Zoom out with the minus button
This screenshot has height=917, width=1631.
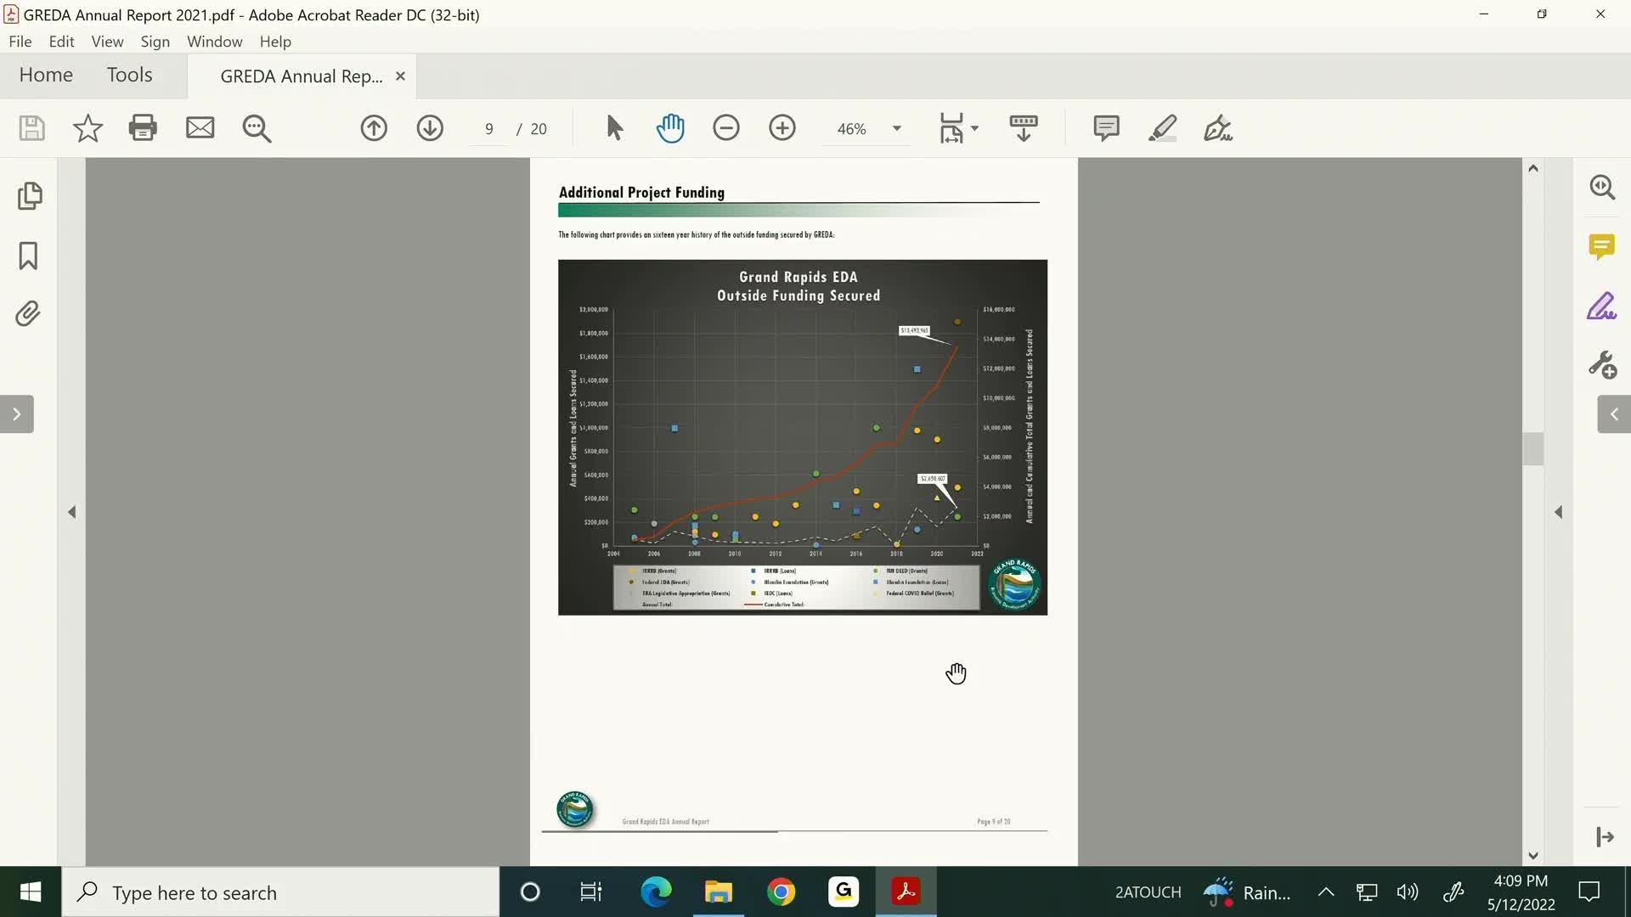[726, 128]
